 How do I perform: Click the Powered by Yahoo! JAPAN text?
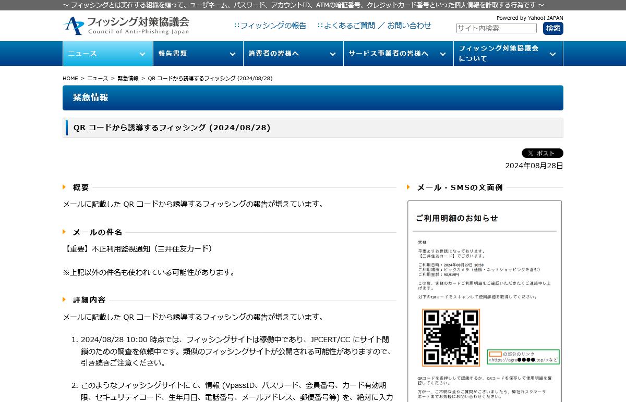click(530, 18)
